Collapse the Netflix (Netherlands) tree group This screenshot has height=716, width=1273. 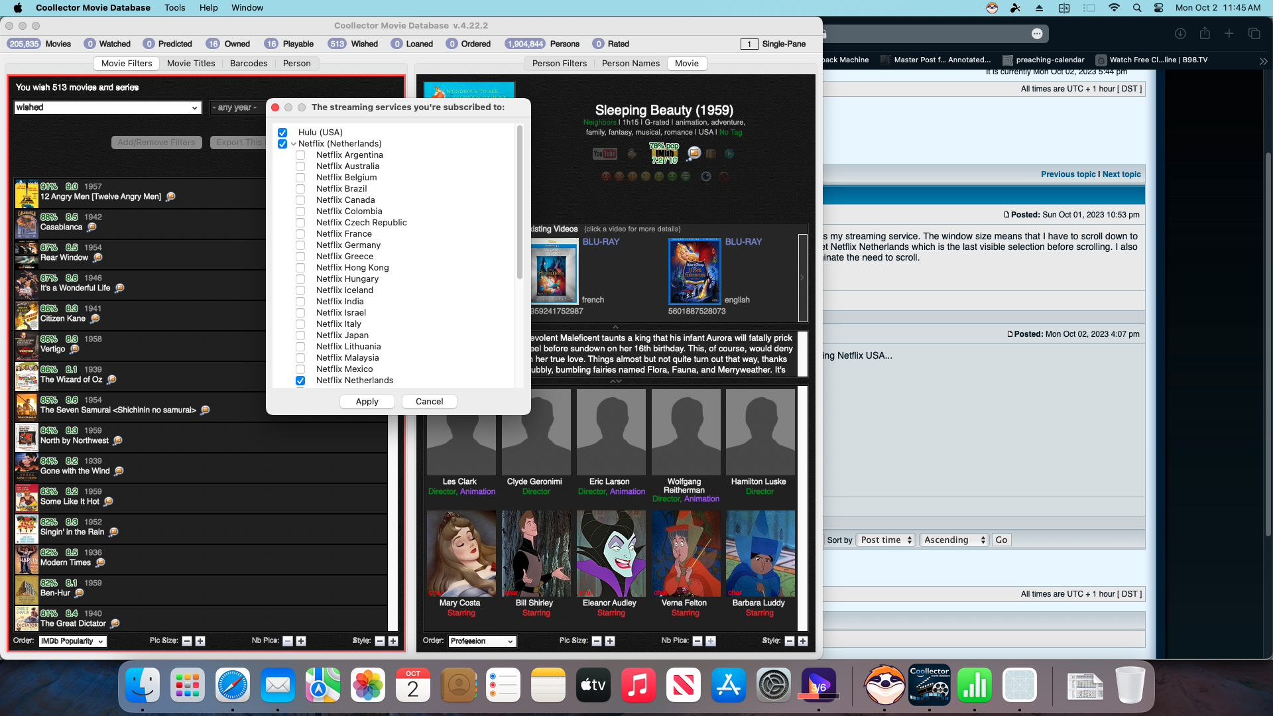pyautogui.click(x=293, y=144)
